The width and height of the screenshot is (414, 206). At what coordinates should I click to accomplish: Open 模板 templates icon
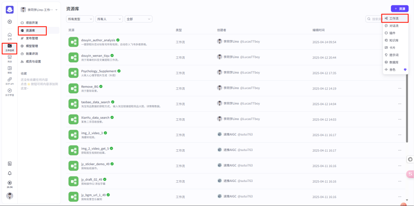tap(10, 70)
